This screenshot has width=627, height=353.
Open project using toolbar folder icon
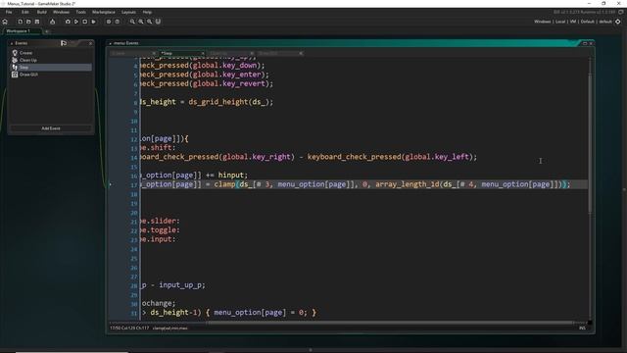[x=28, y=22]
